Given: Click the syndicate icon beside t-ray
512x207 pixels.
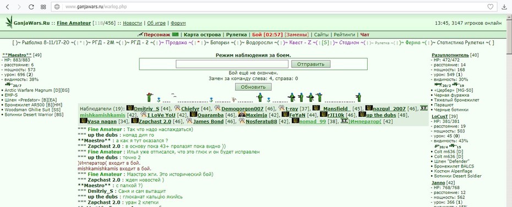Looking at the screenshot, I should click(x=282, y=108).
